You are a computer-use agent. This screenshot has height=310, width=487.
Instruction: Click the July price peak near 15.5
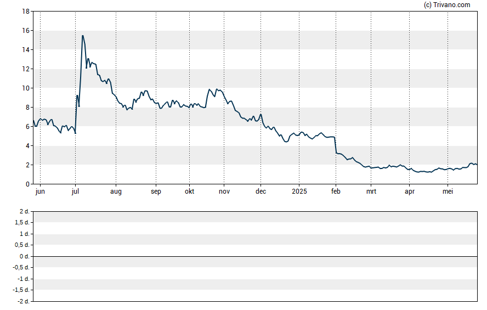[x=83, y=36]
